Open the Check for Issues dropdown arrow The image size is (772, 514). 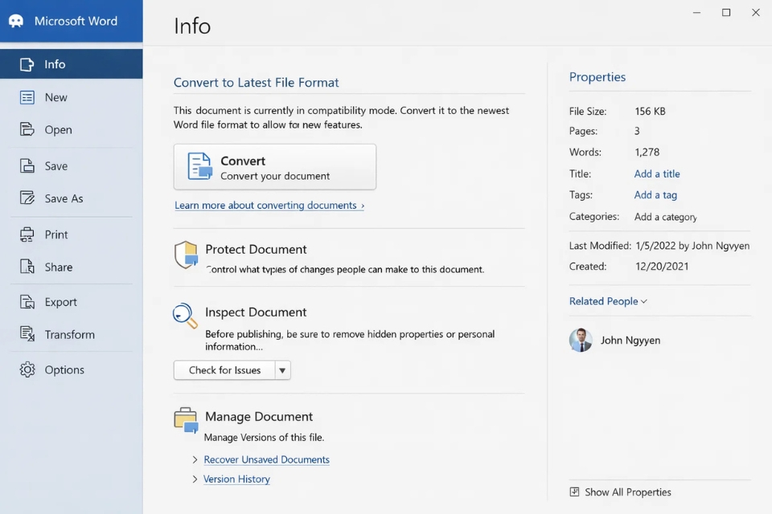(x=282, y=370)
